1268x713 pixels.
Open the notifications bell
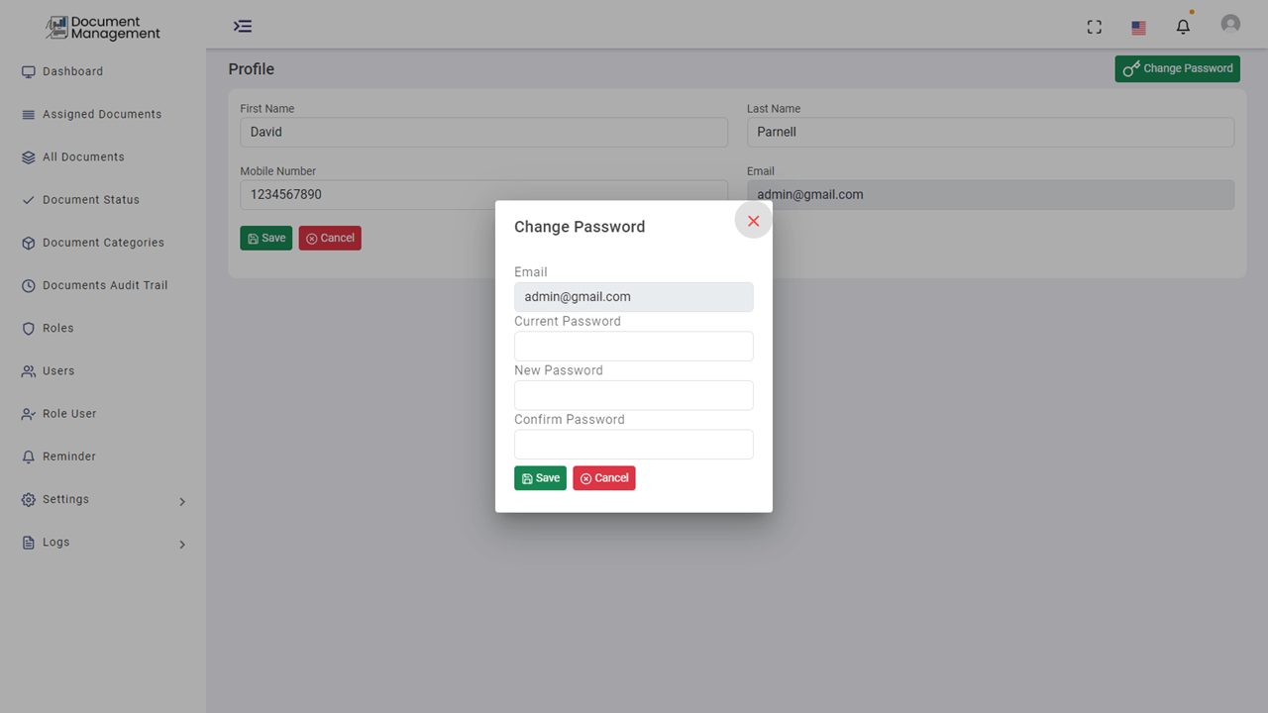[x=1183, y=27]
